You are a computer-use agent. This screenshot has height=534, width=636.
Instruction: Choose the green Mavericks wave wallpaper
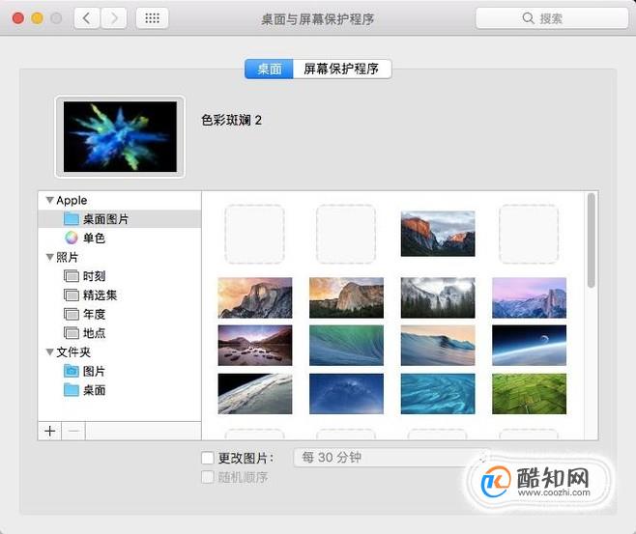(x=346, y=346)
